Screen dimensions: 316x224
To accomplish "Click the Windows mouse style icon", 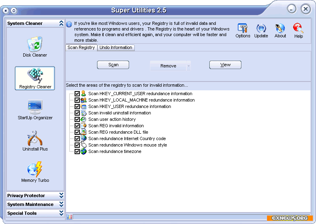I will 83,145.
